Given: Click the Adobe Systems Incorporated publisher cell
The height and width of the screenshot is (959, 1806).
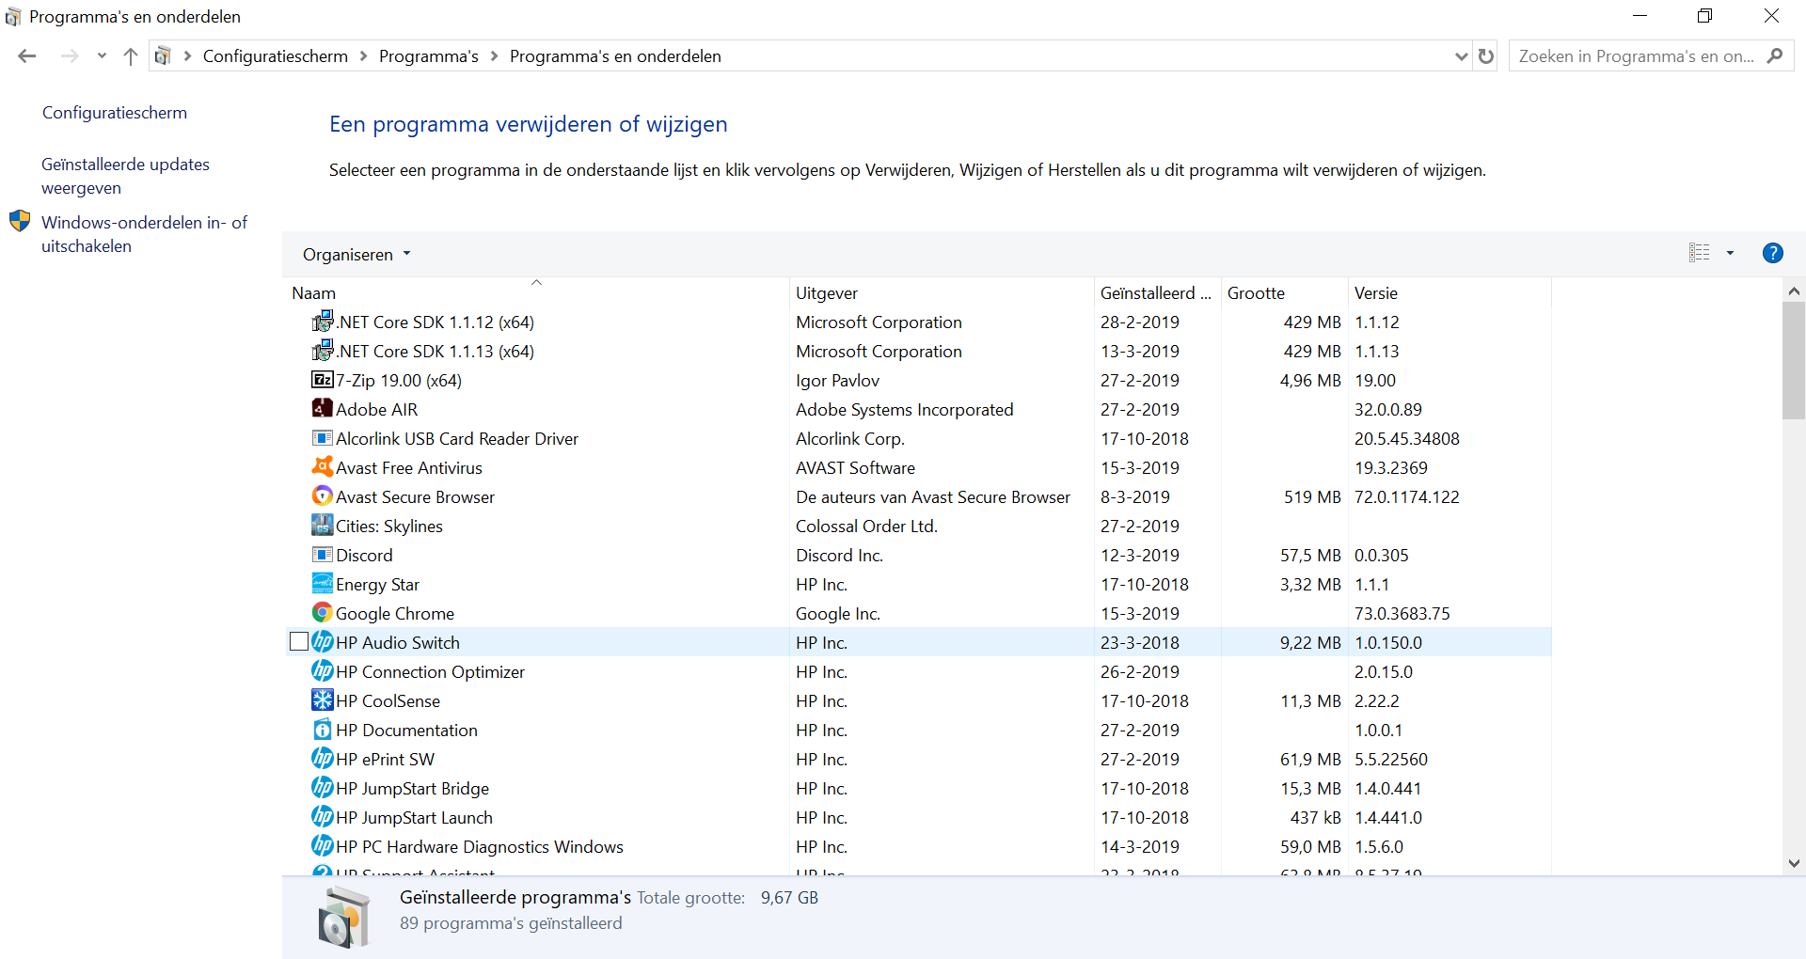Looking at the screenshot, I should tap(905, 409).
